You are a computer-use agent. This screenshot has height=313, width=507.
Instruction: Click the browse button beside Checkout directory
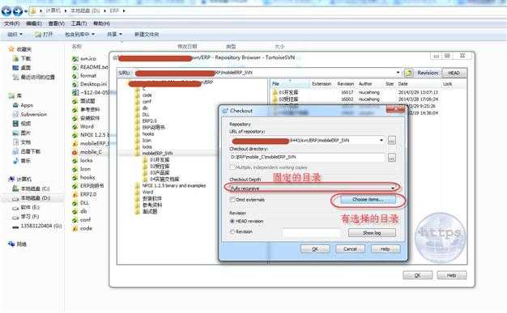[x=391, y=158]
